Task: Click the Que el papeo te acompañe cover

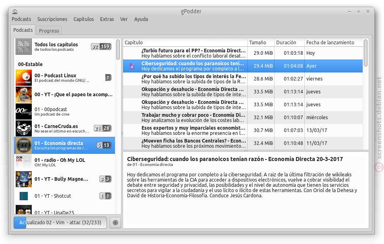Action: [24, 95]
